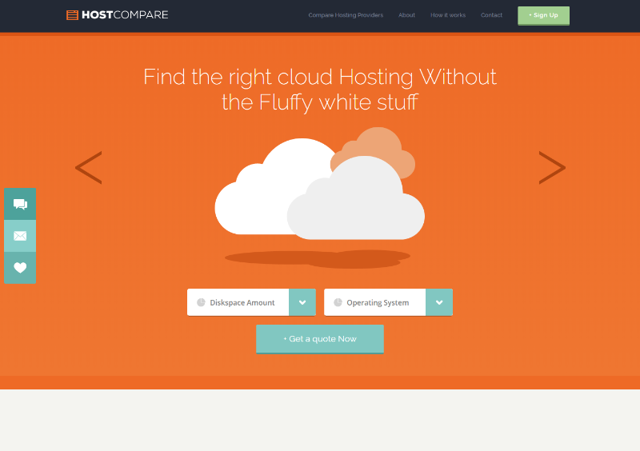The width and height of the screenshot is (640, 451).
Task: Go to previous slide with left arrow
Action: tap(89, 167)
